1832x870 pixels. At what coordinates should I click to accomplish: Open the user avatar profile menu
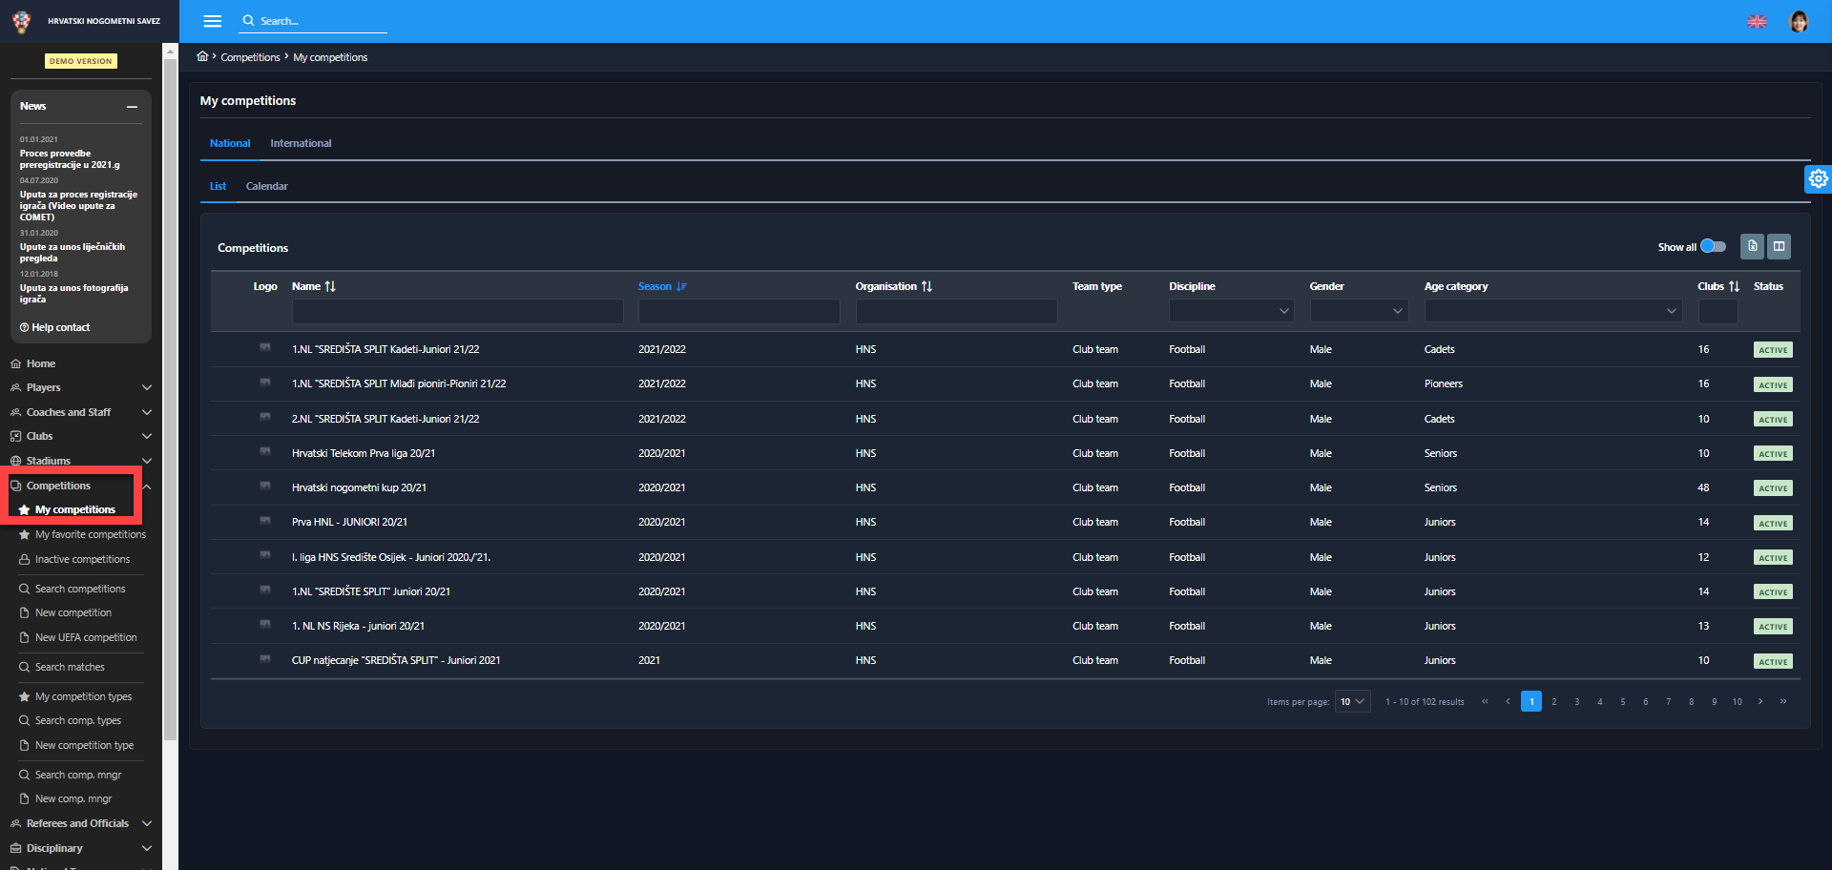1799,21
